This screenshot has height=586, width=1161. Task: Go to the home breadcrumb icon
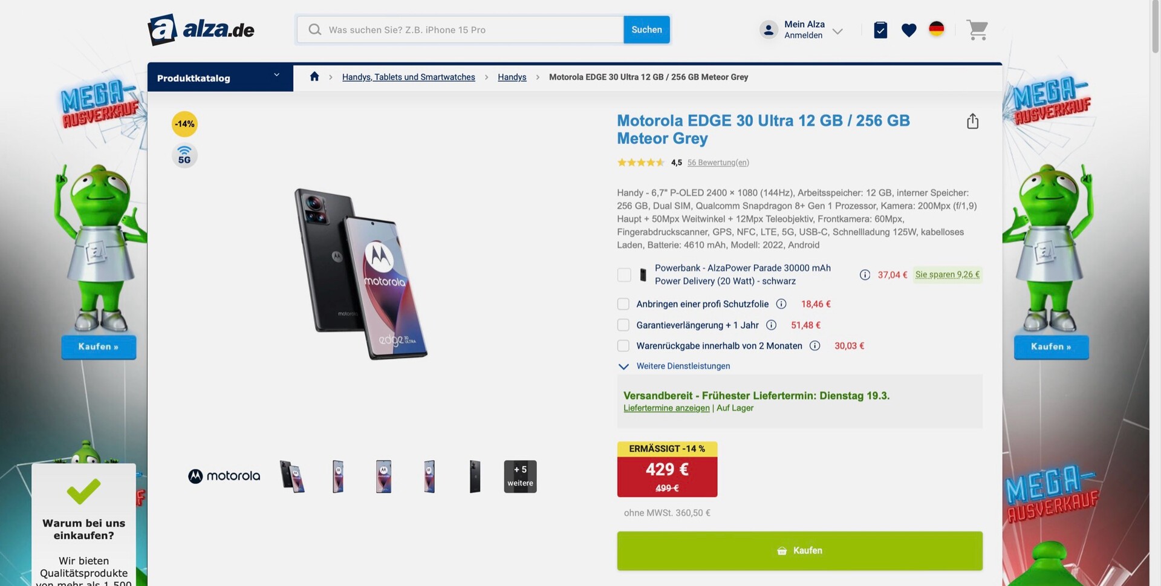point(314,77)
